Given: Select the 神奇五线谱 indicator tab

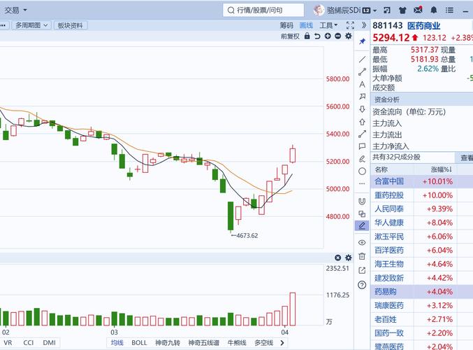Looking at the screenshot, I should [203, 343].
